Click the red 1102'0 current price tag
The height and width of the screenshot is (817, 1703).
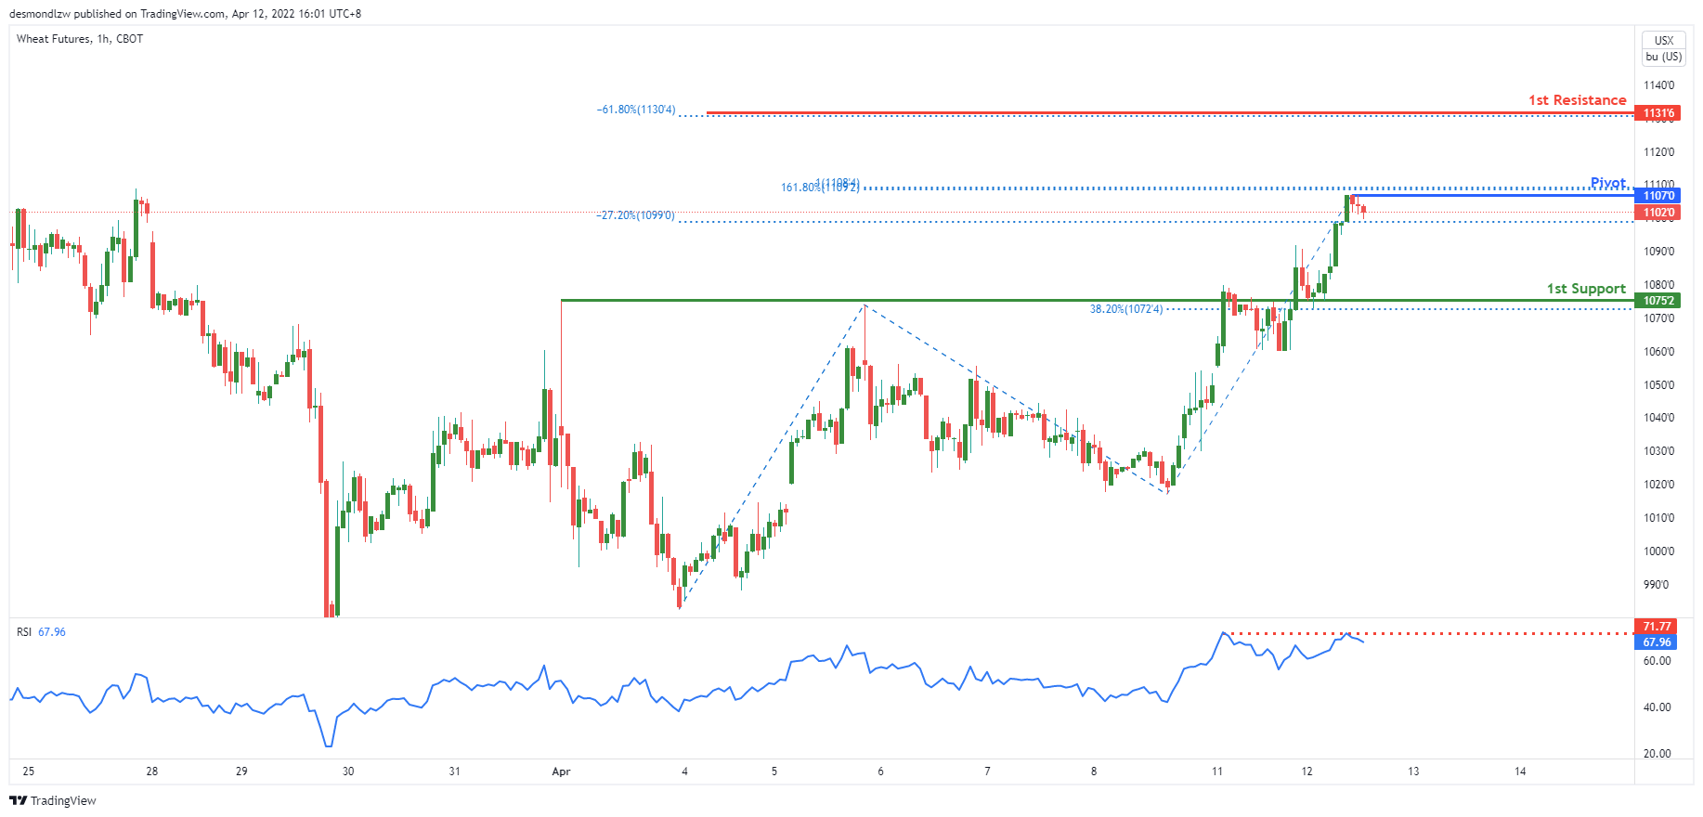(1658, 213)
